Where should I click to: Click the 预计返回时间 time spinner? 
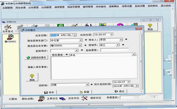tap(129, 82)
